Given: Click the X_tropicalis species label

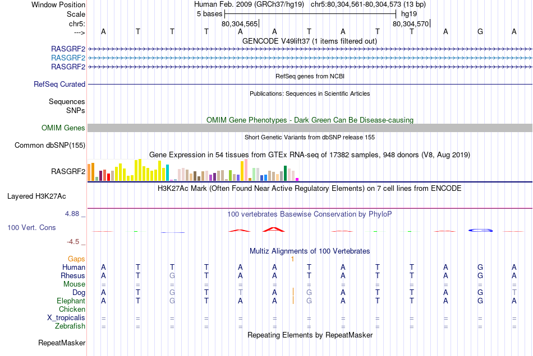Looking at the screenshot, I should pyautogui.click(x=66, y=318).
